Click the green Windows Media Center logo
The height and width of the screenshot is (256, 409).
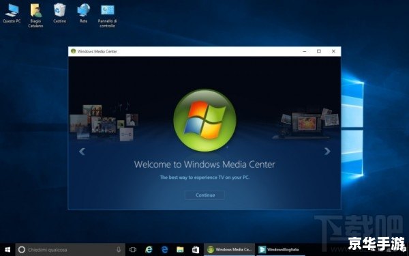tap(204, 120)
